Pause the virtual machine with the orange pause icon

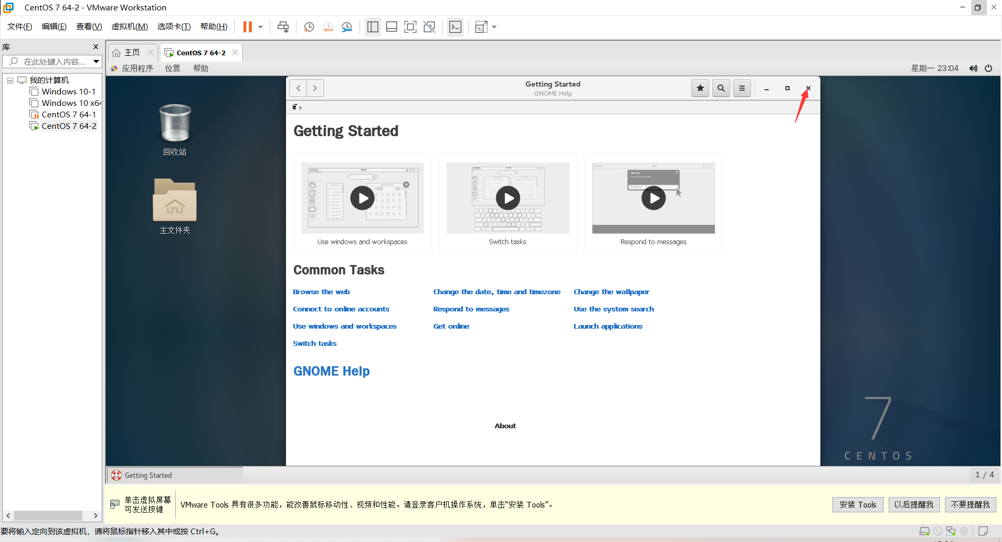coord(247,27)
